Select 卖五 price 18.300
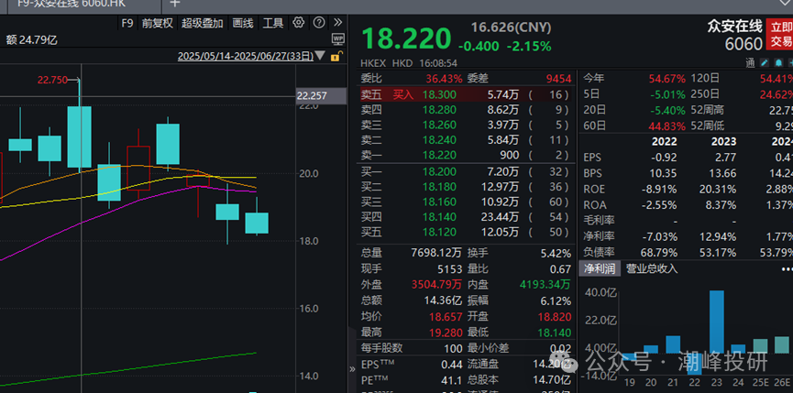The height and width of the screenshot is (393, 793). click(439, 94)
